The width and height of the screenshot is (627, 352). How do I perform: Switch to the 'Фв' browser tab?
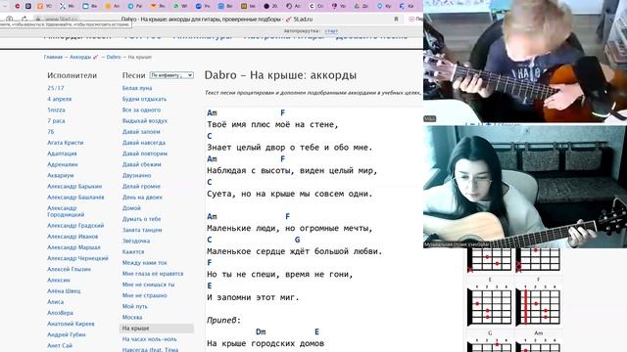pos(89,6)
